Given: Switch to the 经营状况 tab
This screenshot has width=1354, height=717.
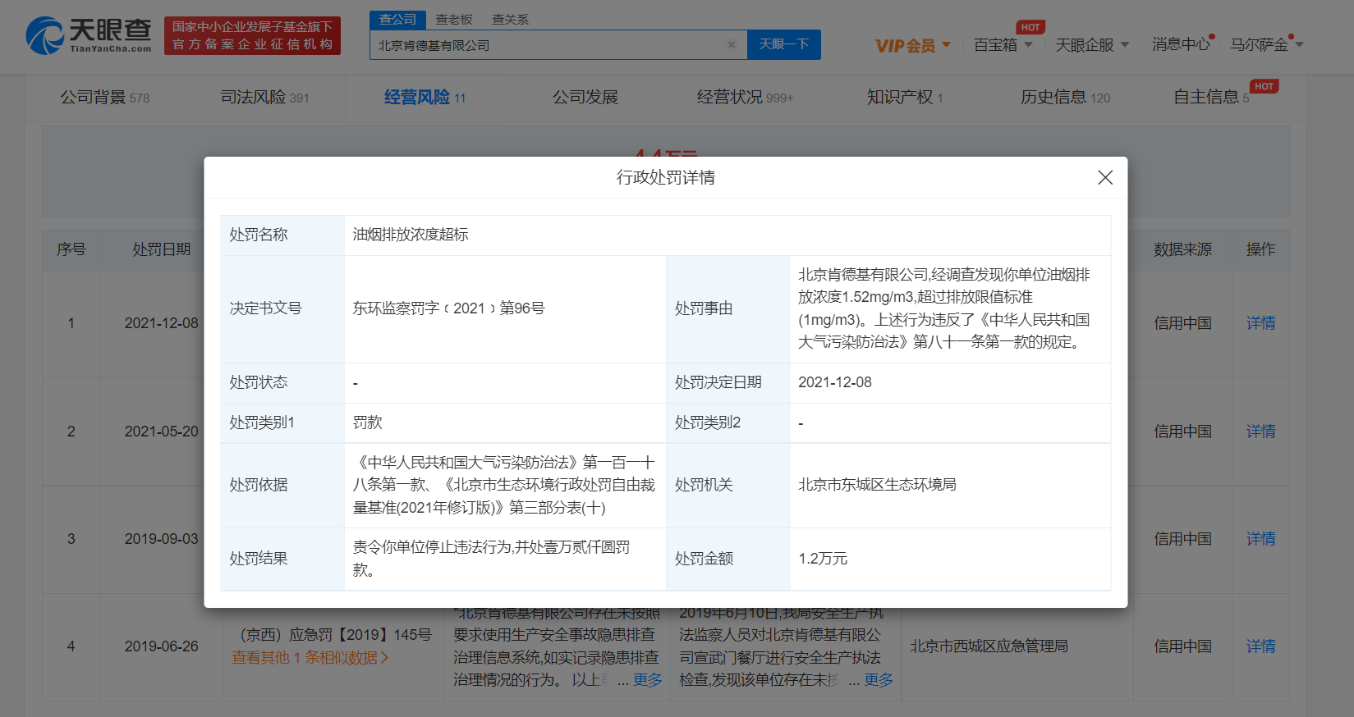Looking at the screenshot, I should pos(745,98).
